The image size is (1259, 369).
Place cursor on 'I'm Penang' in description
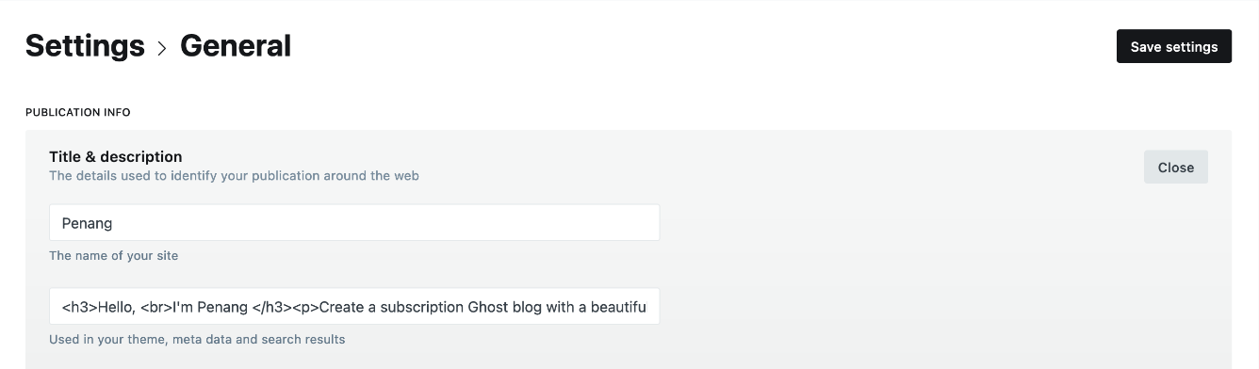(x=210, y=307)
